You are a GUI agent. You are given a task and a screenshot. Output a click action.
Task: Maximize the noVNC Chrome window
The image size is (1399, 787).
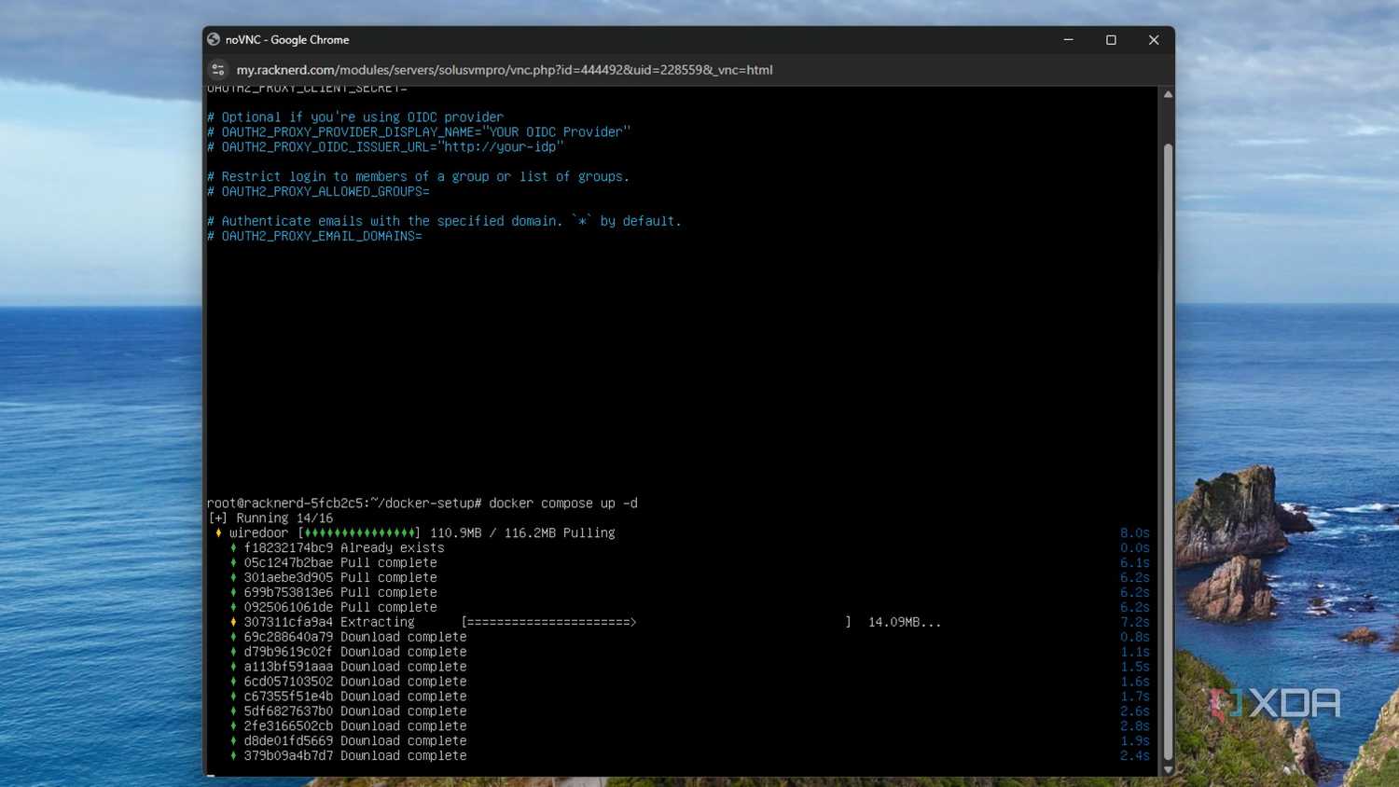1111,40
